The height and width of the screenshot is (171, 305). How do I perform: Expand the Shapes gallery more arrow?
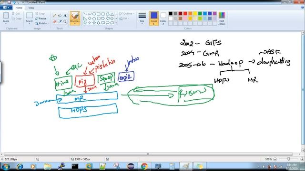(116, 23)
